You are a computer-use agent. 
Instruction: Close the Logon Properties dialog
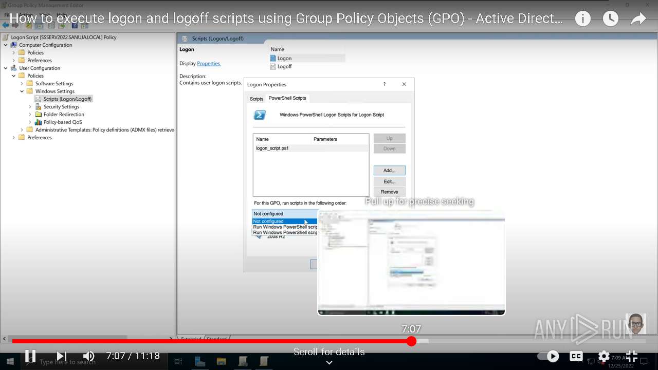coord(404,84)
